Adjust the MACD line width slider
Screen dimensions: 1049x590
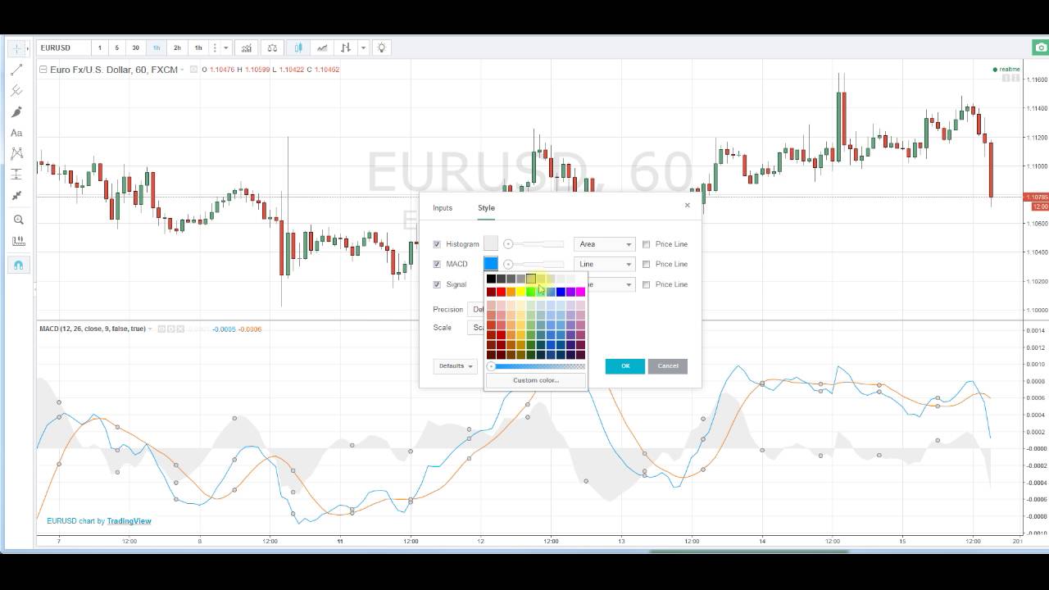click(534, 264)
